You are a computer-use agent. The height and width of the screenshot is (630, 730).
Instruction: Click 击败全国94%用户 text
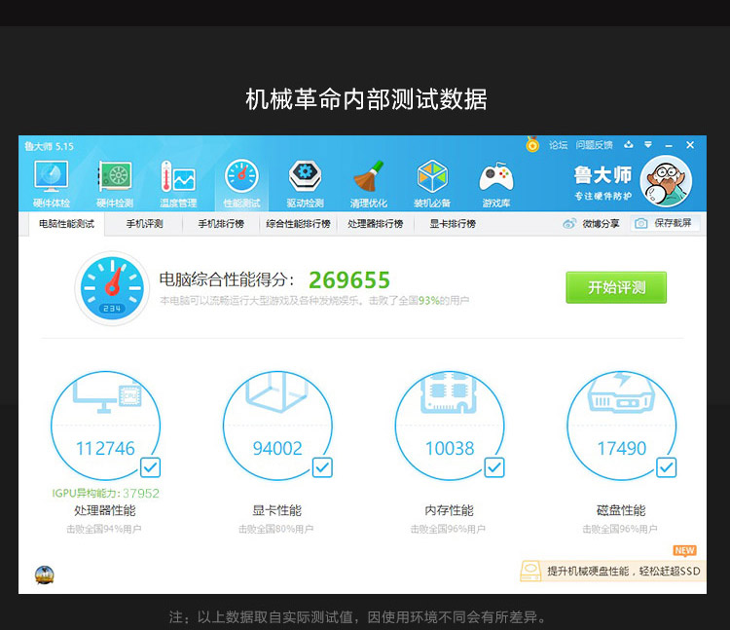[x=104, y=529]
